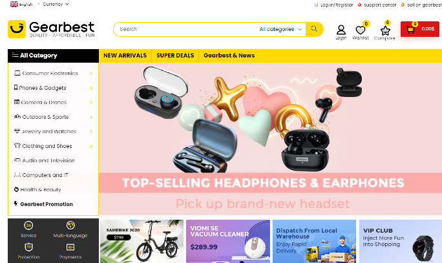
Task: Click the Multi-language globe icon
Action: (x=70, y=226)
